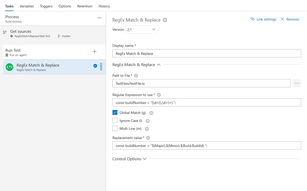Screen dimensions: 307x191
Task: Show the Path to File info tooltip
Action: pyautogui.click(x=136, y=76)
